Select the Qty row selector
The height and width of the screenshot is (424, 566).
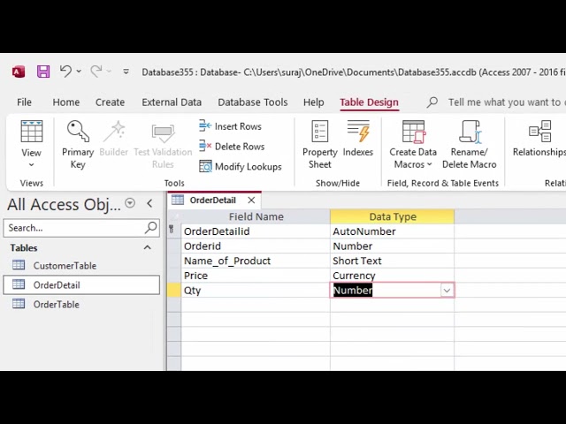point(174,291)
